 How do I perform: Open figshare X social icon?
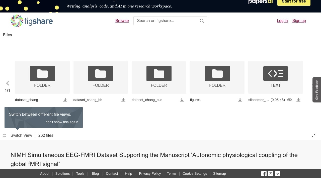coord(271,173)
